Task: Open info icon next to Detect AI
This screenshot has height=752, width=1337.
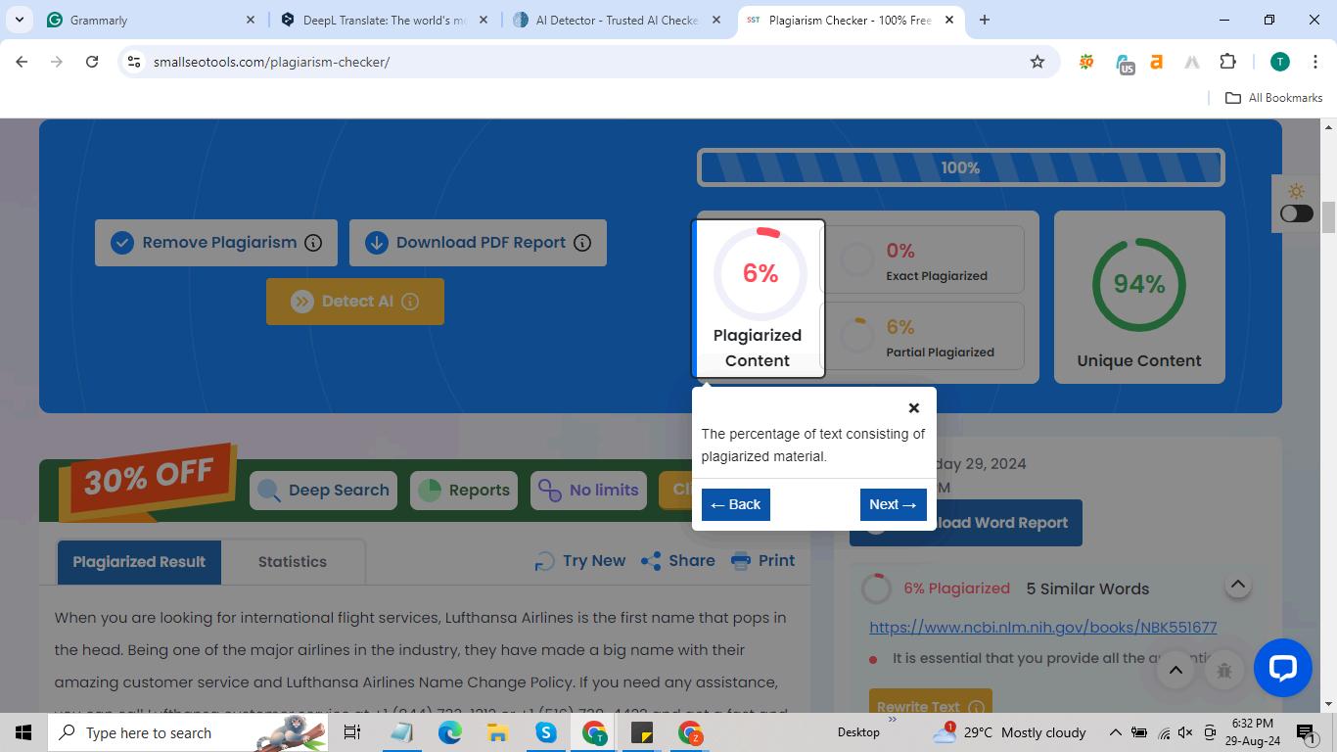Action: pyautogui.click(x=410, y=302)
